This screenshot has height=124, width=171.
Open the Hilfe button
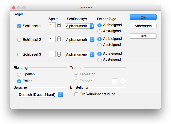click(x=143, y=36)
